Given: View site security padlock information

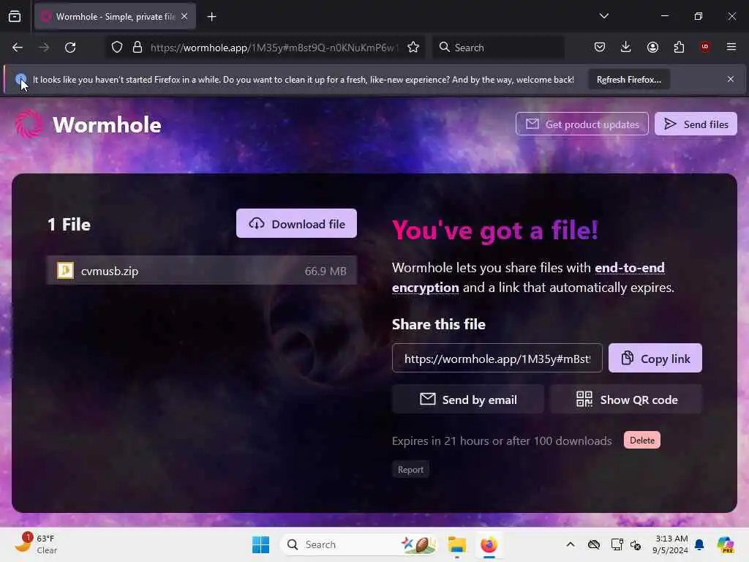Looking at the screenshot, I should 138,48.
